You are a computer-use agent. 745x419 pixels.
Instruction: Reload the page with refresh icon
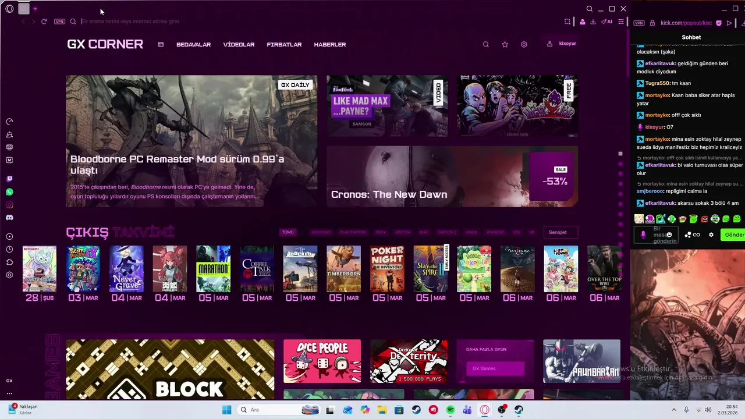(44, 22)
